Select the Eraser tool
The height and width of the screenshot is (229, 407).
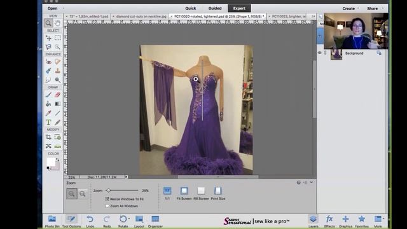58,95
